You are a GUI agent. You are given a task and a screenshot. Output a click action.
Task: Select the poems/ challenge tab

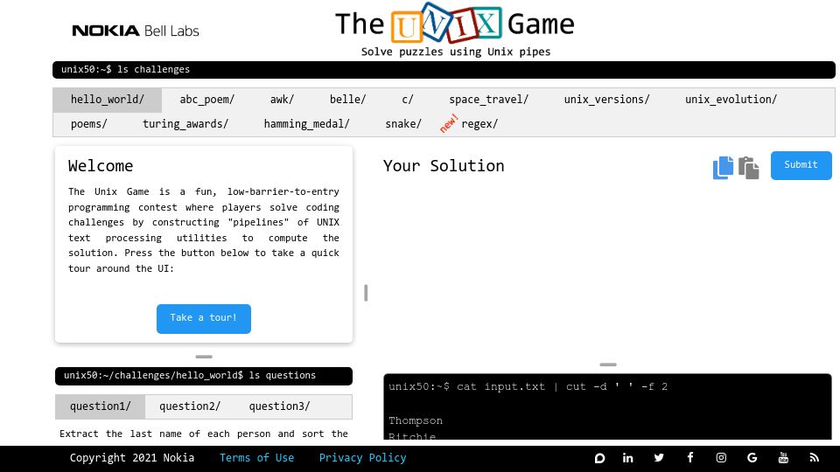click(89, 124)
